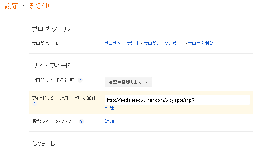Go to 設定 in the breadcrumb

click(12, 6)
